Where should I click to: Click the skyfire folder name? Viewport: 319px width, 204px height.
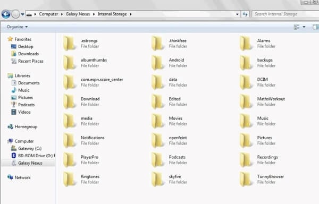coord(175,176)
